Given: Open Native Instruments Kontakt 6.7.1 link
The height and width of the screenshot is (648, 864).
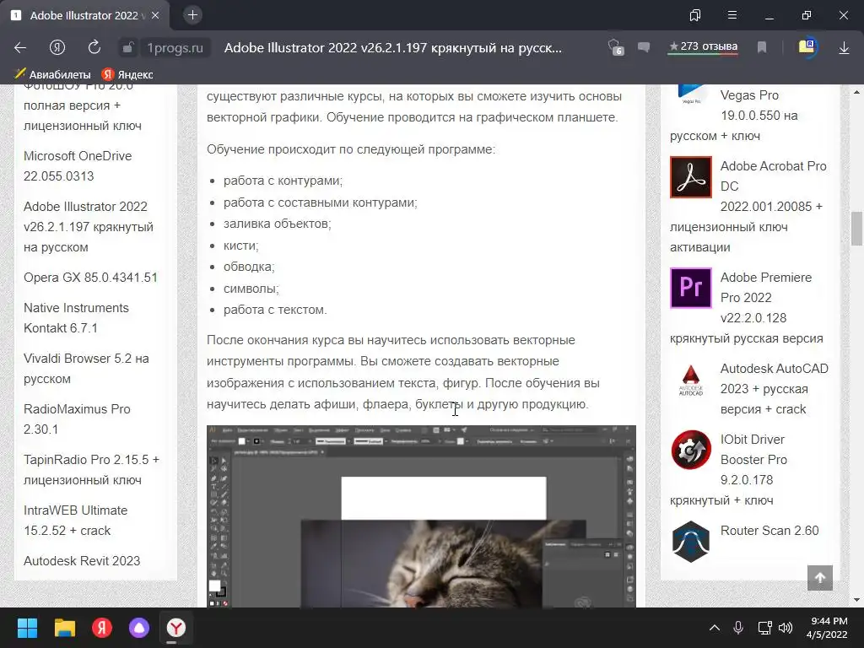Looking at the screenshot, I should (x=76, y=318).
